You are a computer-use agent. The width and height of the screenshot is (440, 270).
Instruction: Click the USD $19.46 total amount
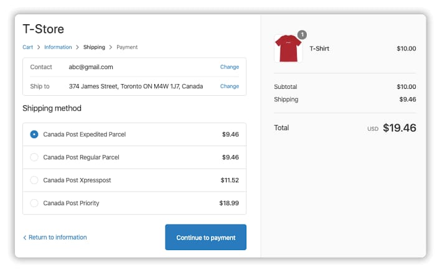(399, 128)
